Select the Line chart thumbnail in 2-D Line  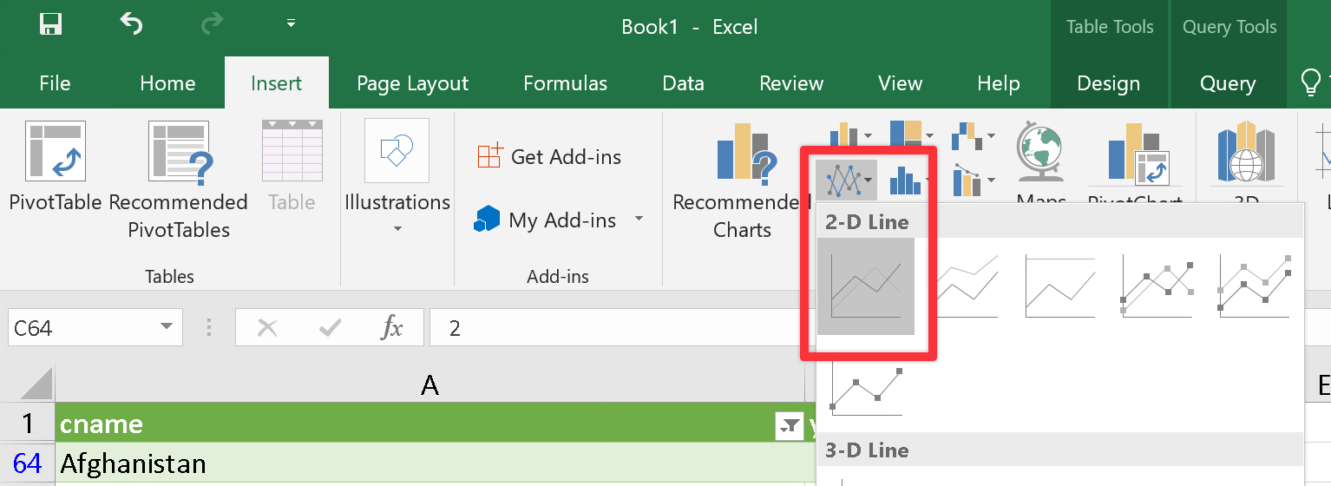(x=866, y=286)
